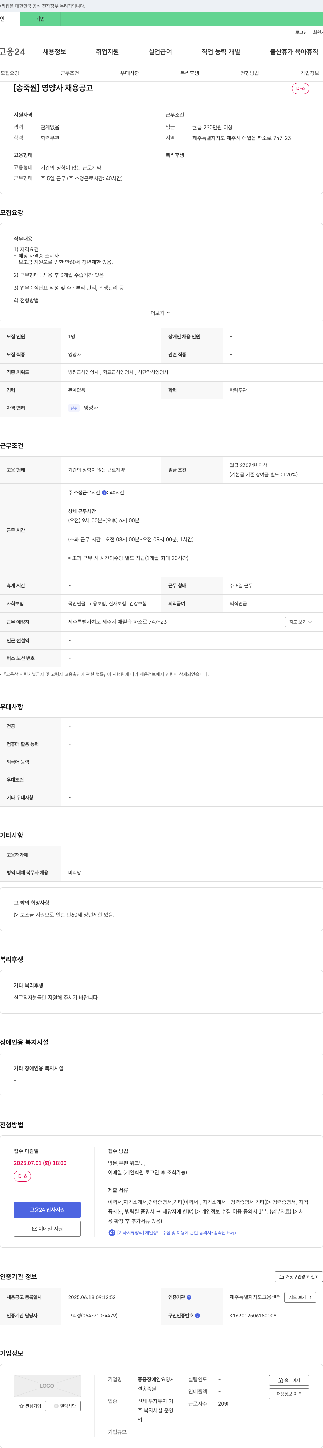Click the 병역 대체 복무자 채용 value 비희망
The image size is (323, 1448).
pyautogui.click(x=75, y=873)
